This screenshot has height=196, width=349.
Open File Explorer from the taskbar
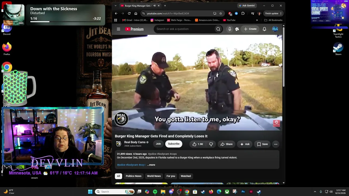click(x=163, y=192)
